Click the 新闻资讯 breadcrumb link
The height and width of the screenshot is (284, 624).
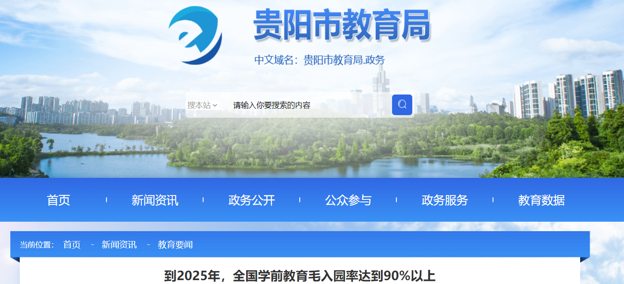[119, 245]
